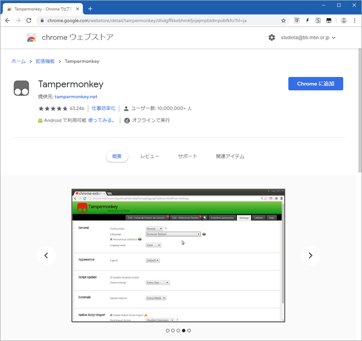
Task: Click the 使ってみる。 link
Action: tap(102, 121)
